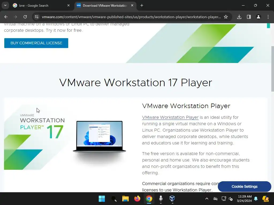Click the browser Back arrow
Viewport: 274px width, 205px height.
point(6,17)
